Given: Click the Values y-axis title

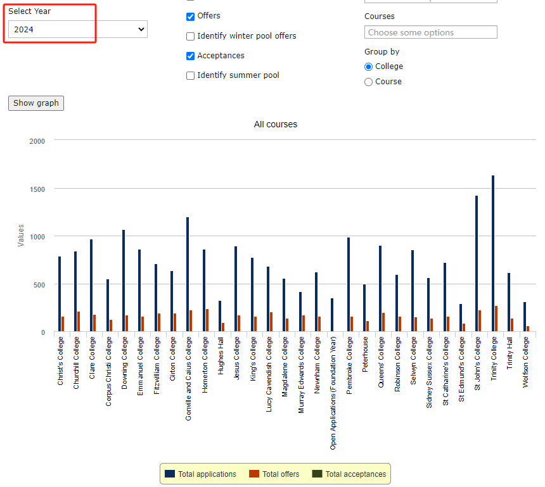Looking at the screenshot, I should click(21, 236).
